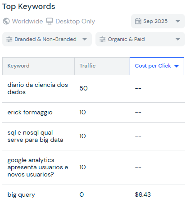Click traffic value 50
This screenshot has width=190, height=208.
pos(84,88)
